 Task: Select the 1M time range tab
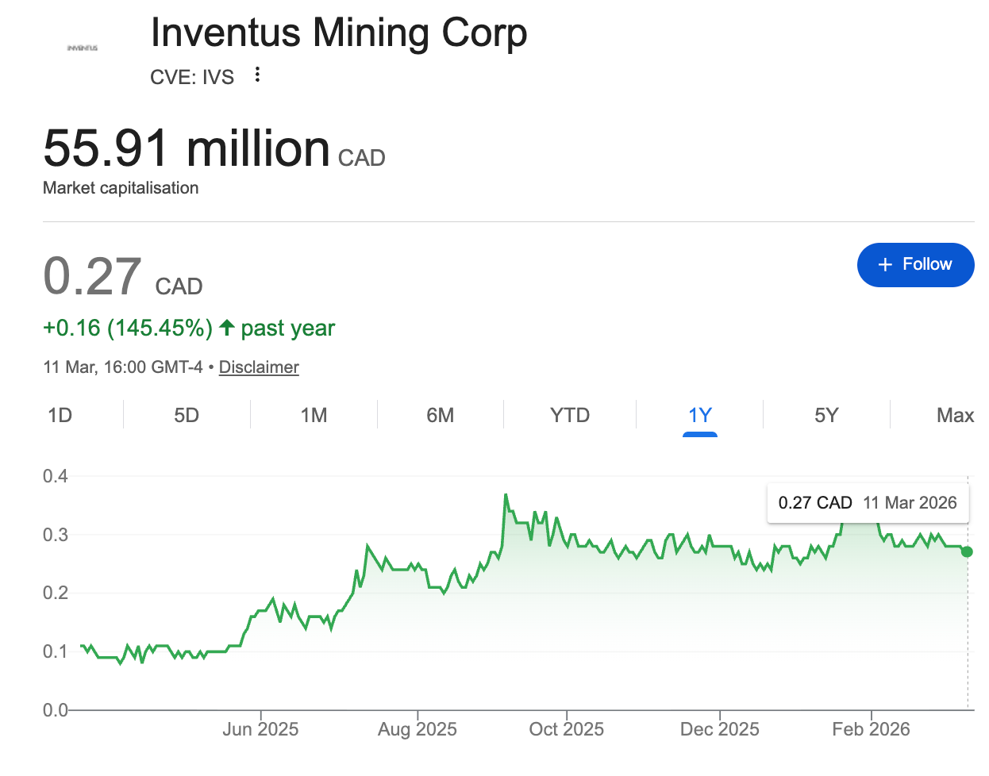point(314,415)
